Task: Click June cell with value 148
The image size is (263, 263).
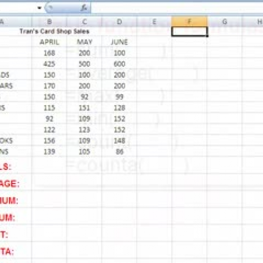Action: (119, 140)
